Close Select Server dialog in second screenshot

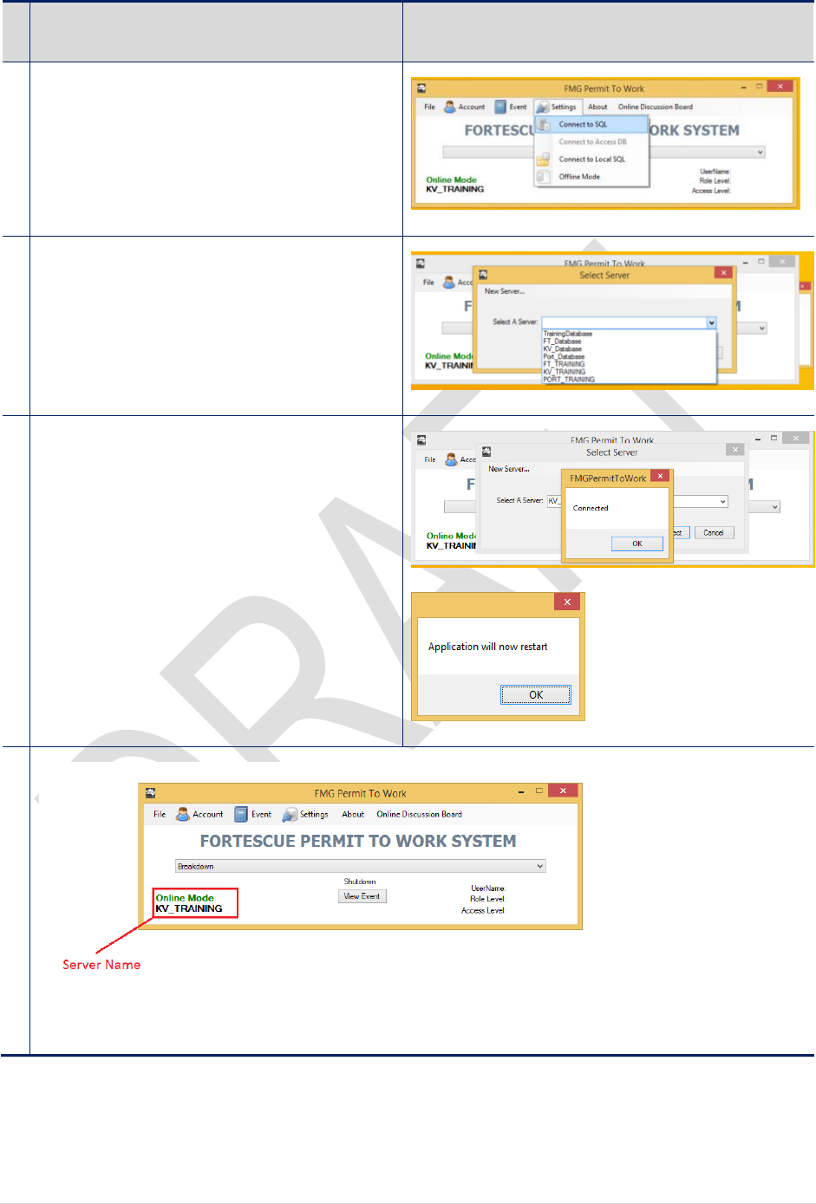tap(723, 272)
